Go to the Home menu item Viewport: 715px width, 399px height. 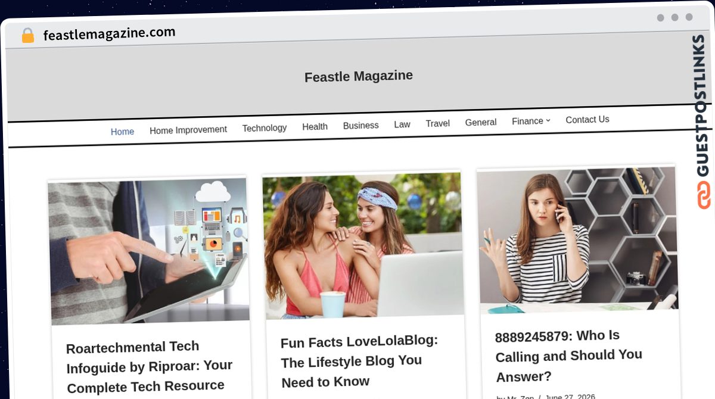coord(122,132)
